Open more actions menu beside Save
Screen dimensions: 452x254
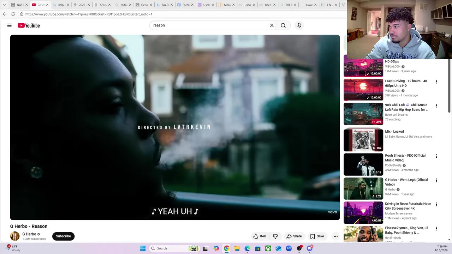click(x=335, y=236)
